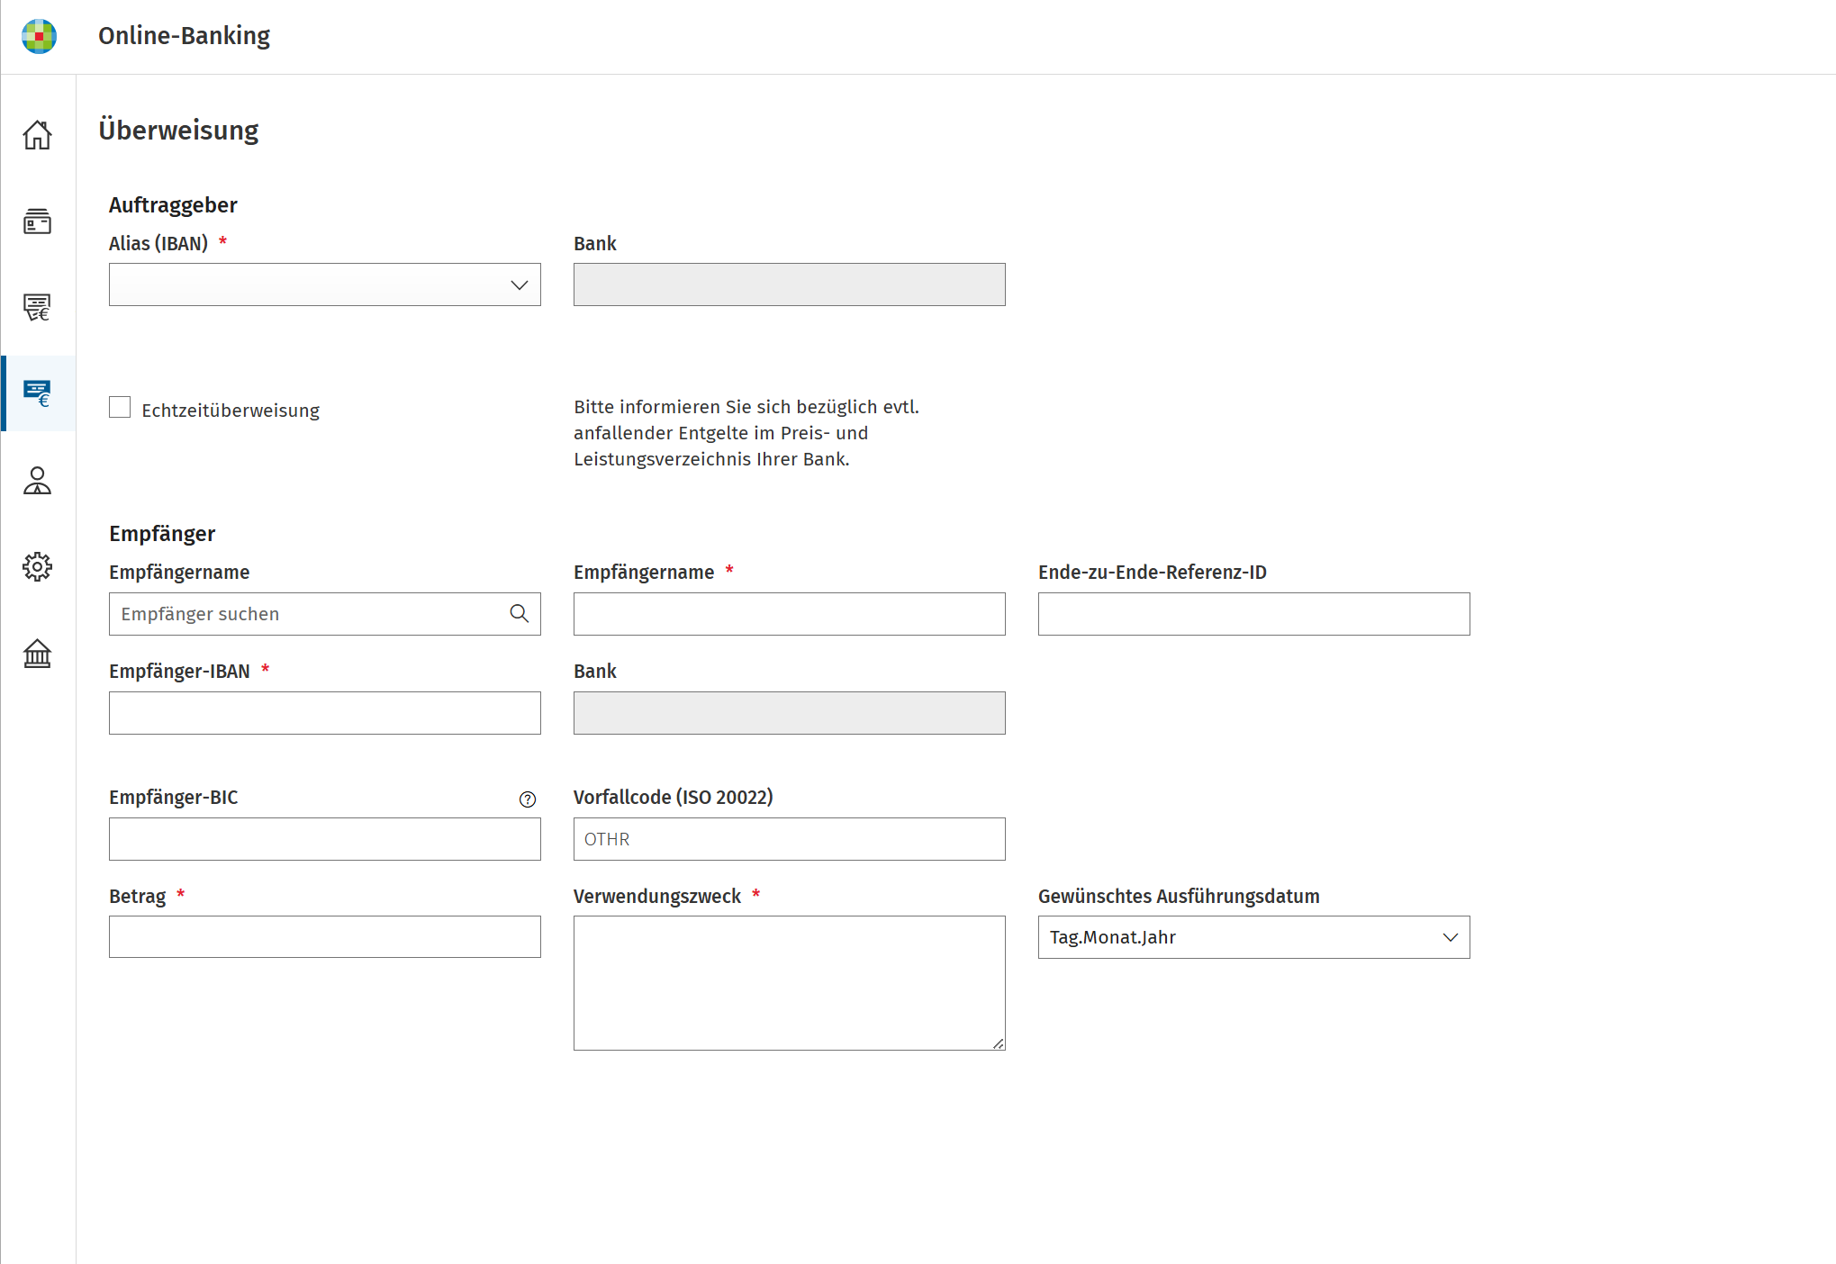Click the Ende-zu-Ende-Referenz-ID field
Screen dimensions: 1836x1264
(x=1253, y=614)
